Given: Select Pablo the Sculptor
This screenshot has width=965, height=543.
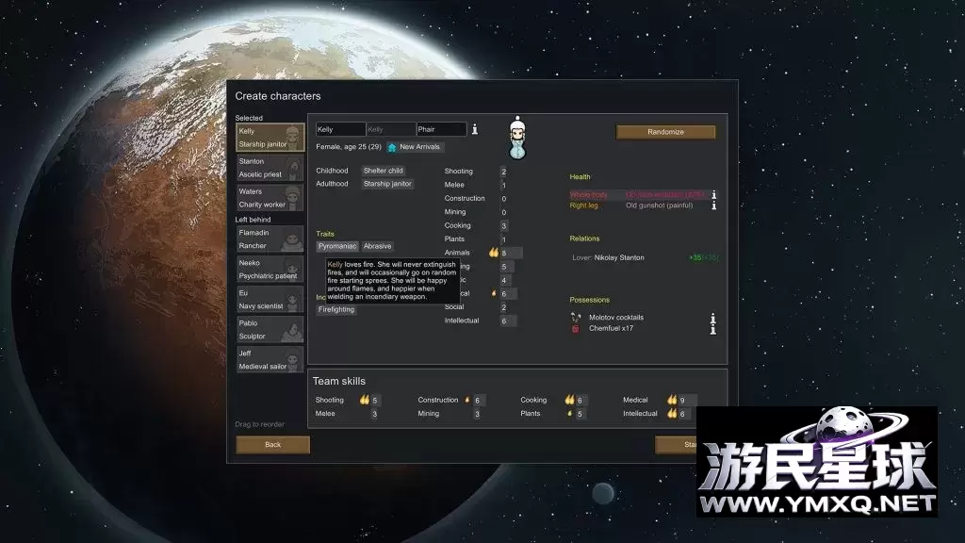Looking at the screenshot, I should [x=270, y=329].
